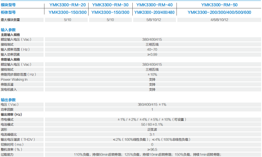Screen dimensions: 262x157
Task: Click the 过载能力 overload description text
Action: click(x=152, y=154)
